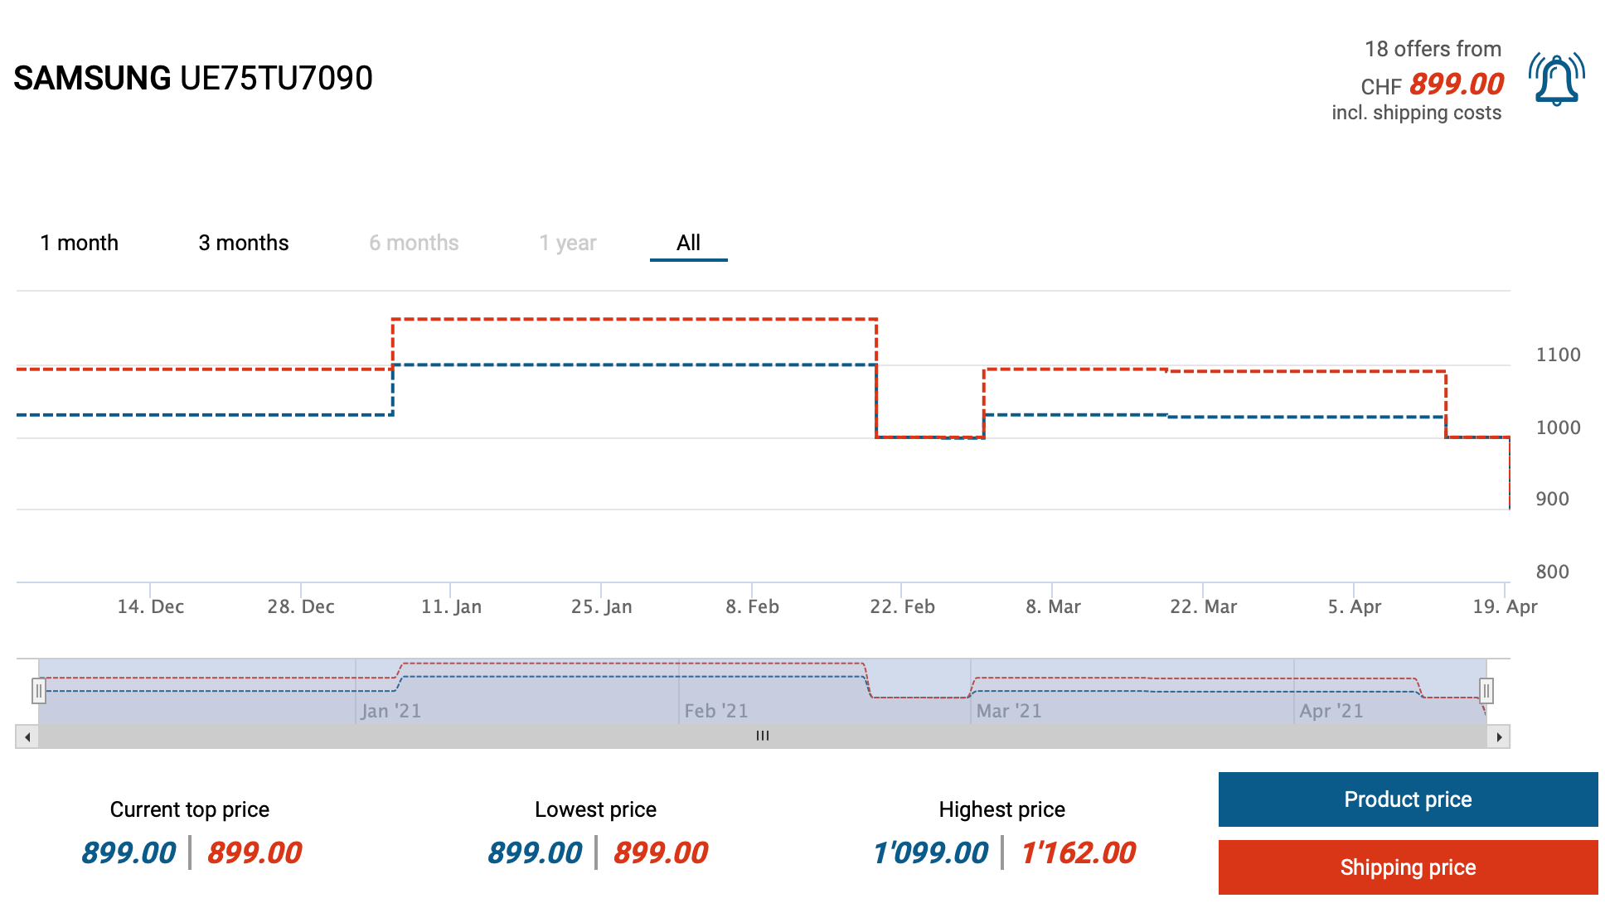Select the 6 months range

(414, 243)
